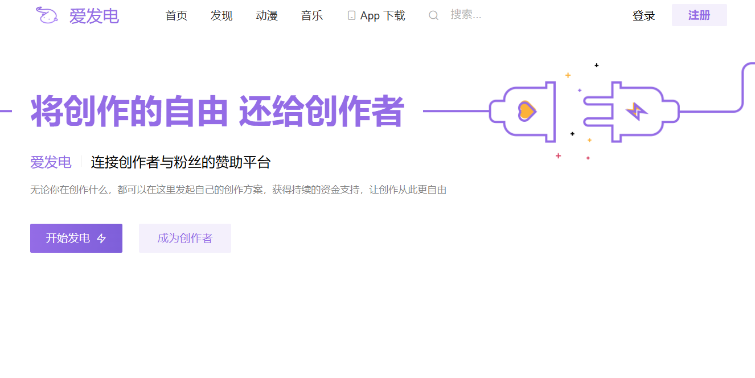Image resolution: width=755 pixels, height=378 pixels.
Task: Click the purple 爱发电 text beside the tagline
Action: click(x=51, y=162)
